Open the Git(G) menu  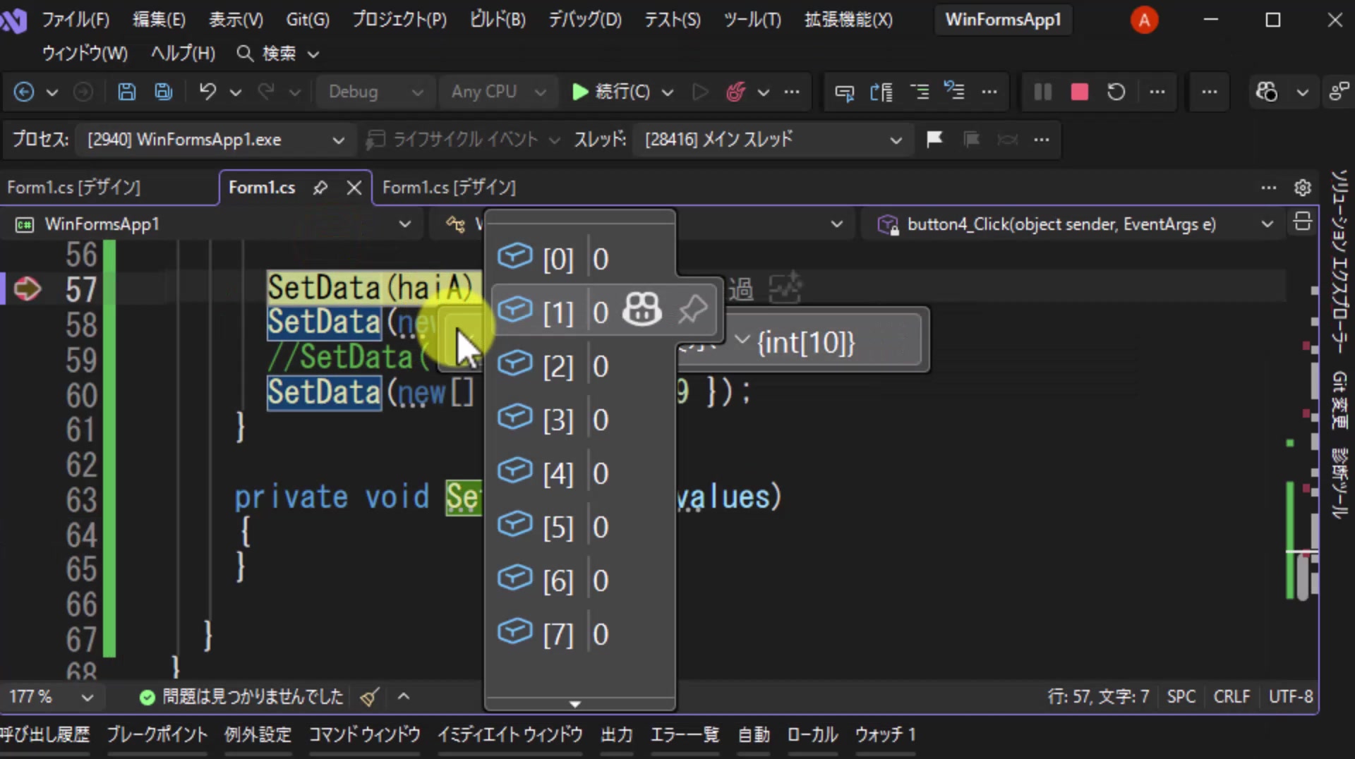pos(308,19)
